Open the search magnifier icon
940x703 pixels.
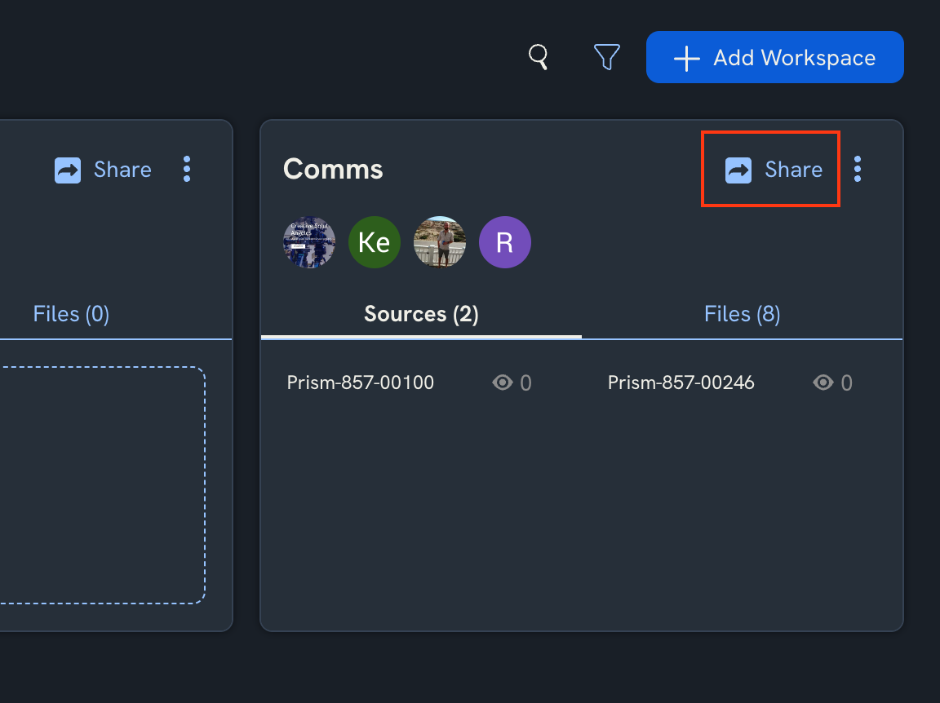click(539, 57)
